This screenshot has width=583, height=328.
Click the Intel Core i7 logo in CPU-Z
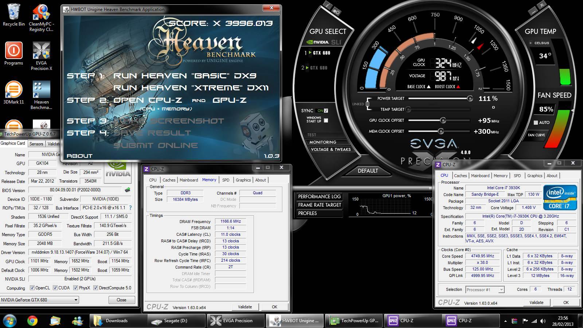(x=560, y=197)
